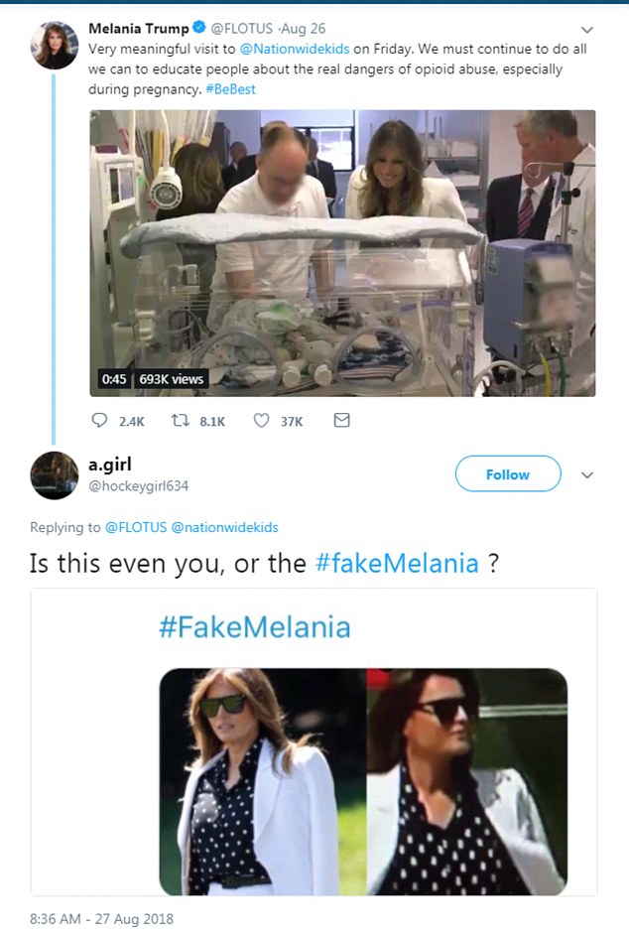Click #fakeMelania hashtag in reply text
This screenshot has height=936, width=629.
click(x=397, y=564)
